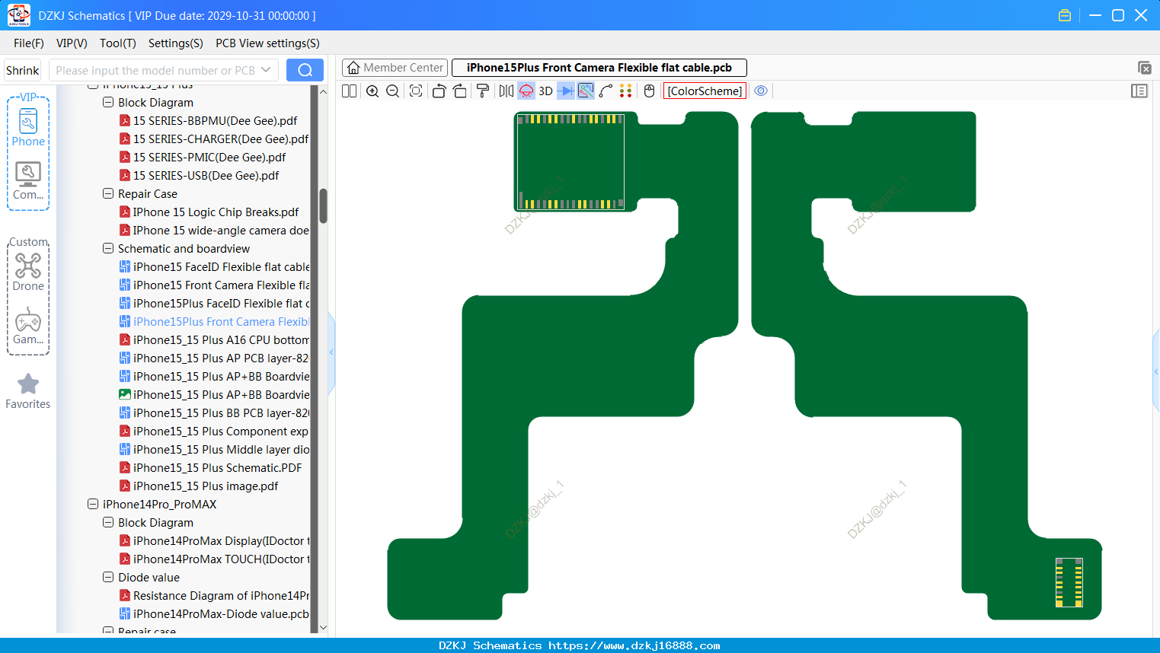Click the Member Center button
The height and width of the screenshot is (653, 1160).
coord(395,68)
